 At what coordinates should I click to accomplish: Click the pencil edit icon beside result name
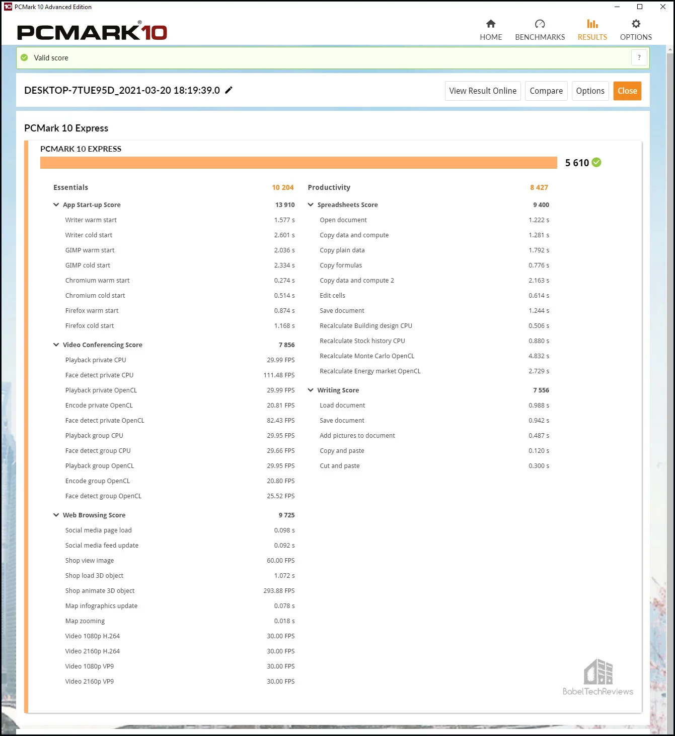point(229,90)
